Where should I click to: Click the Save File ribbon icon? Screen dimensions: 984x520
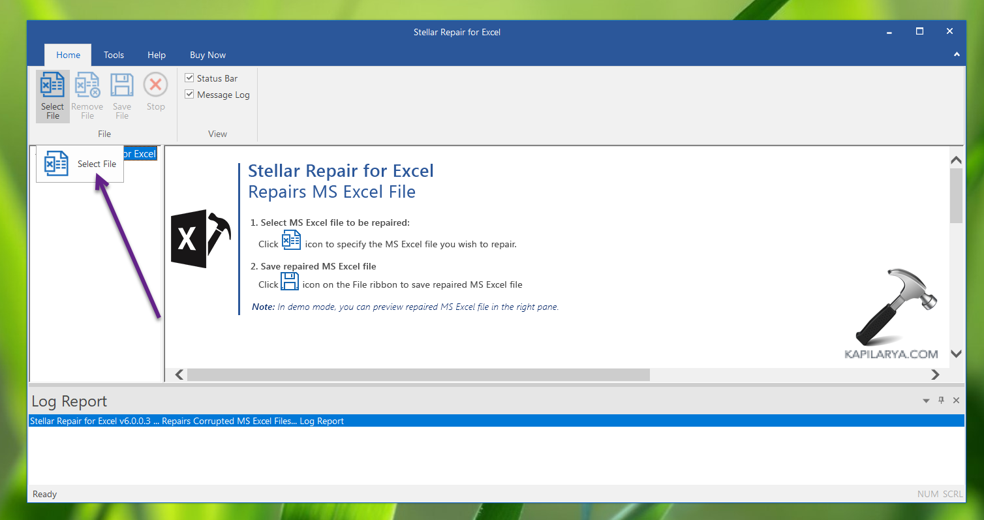122,86
